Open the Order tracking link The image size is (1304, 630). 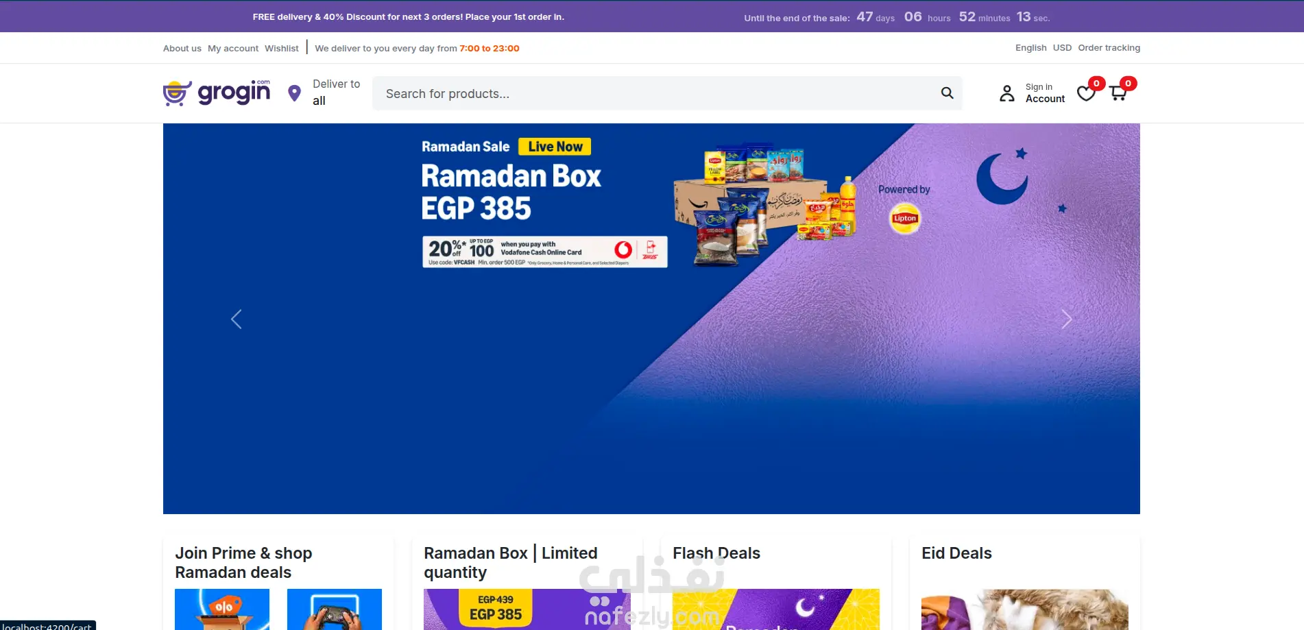coord(1109,48)
